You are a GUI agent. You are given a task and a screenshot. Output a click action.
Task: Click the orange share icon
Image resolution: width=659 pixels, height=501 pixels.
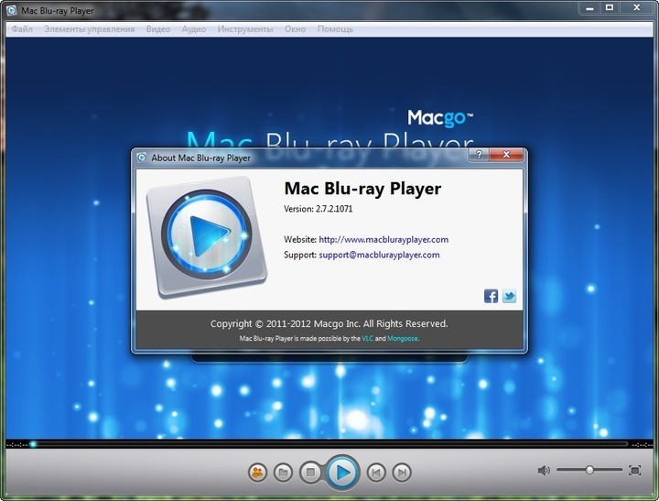click(257, 473)
